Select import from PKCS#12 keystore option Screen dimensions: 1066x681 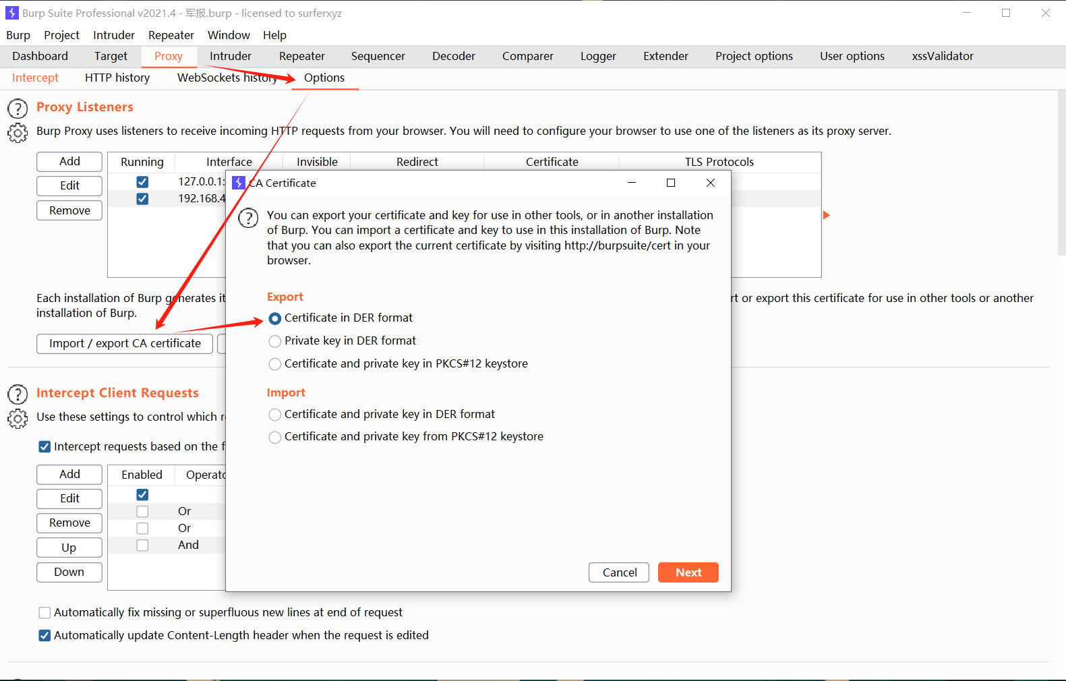tap(275, 437)
